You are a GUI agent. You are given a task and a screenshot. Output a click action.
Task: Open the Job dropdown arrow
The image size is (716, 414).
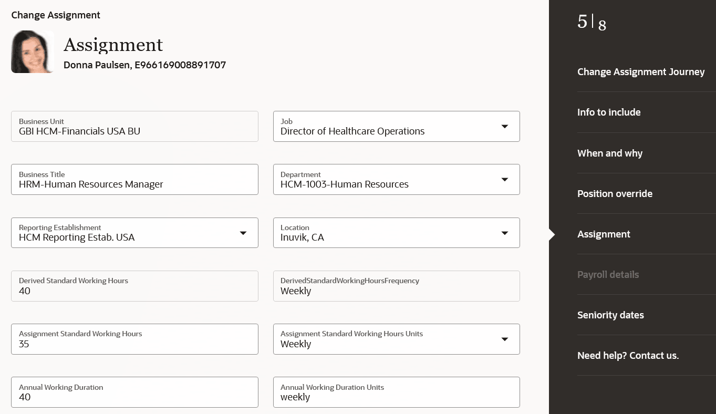[504, 127]
